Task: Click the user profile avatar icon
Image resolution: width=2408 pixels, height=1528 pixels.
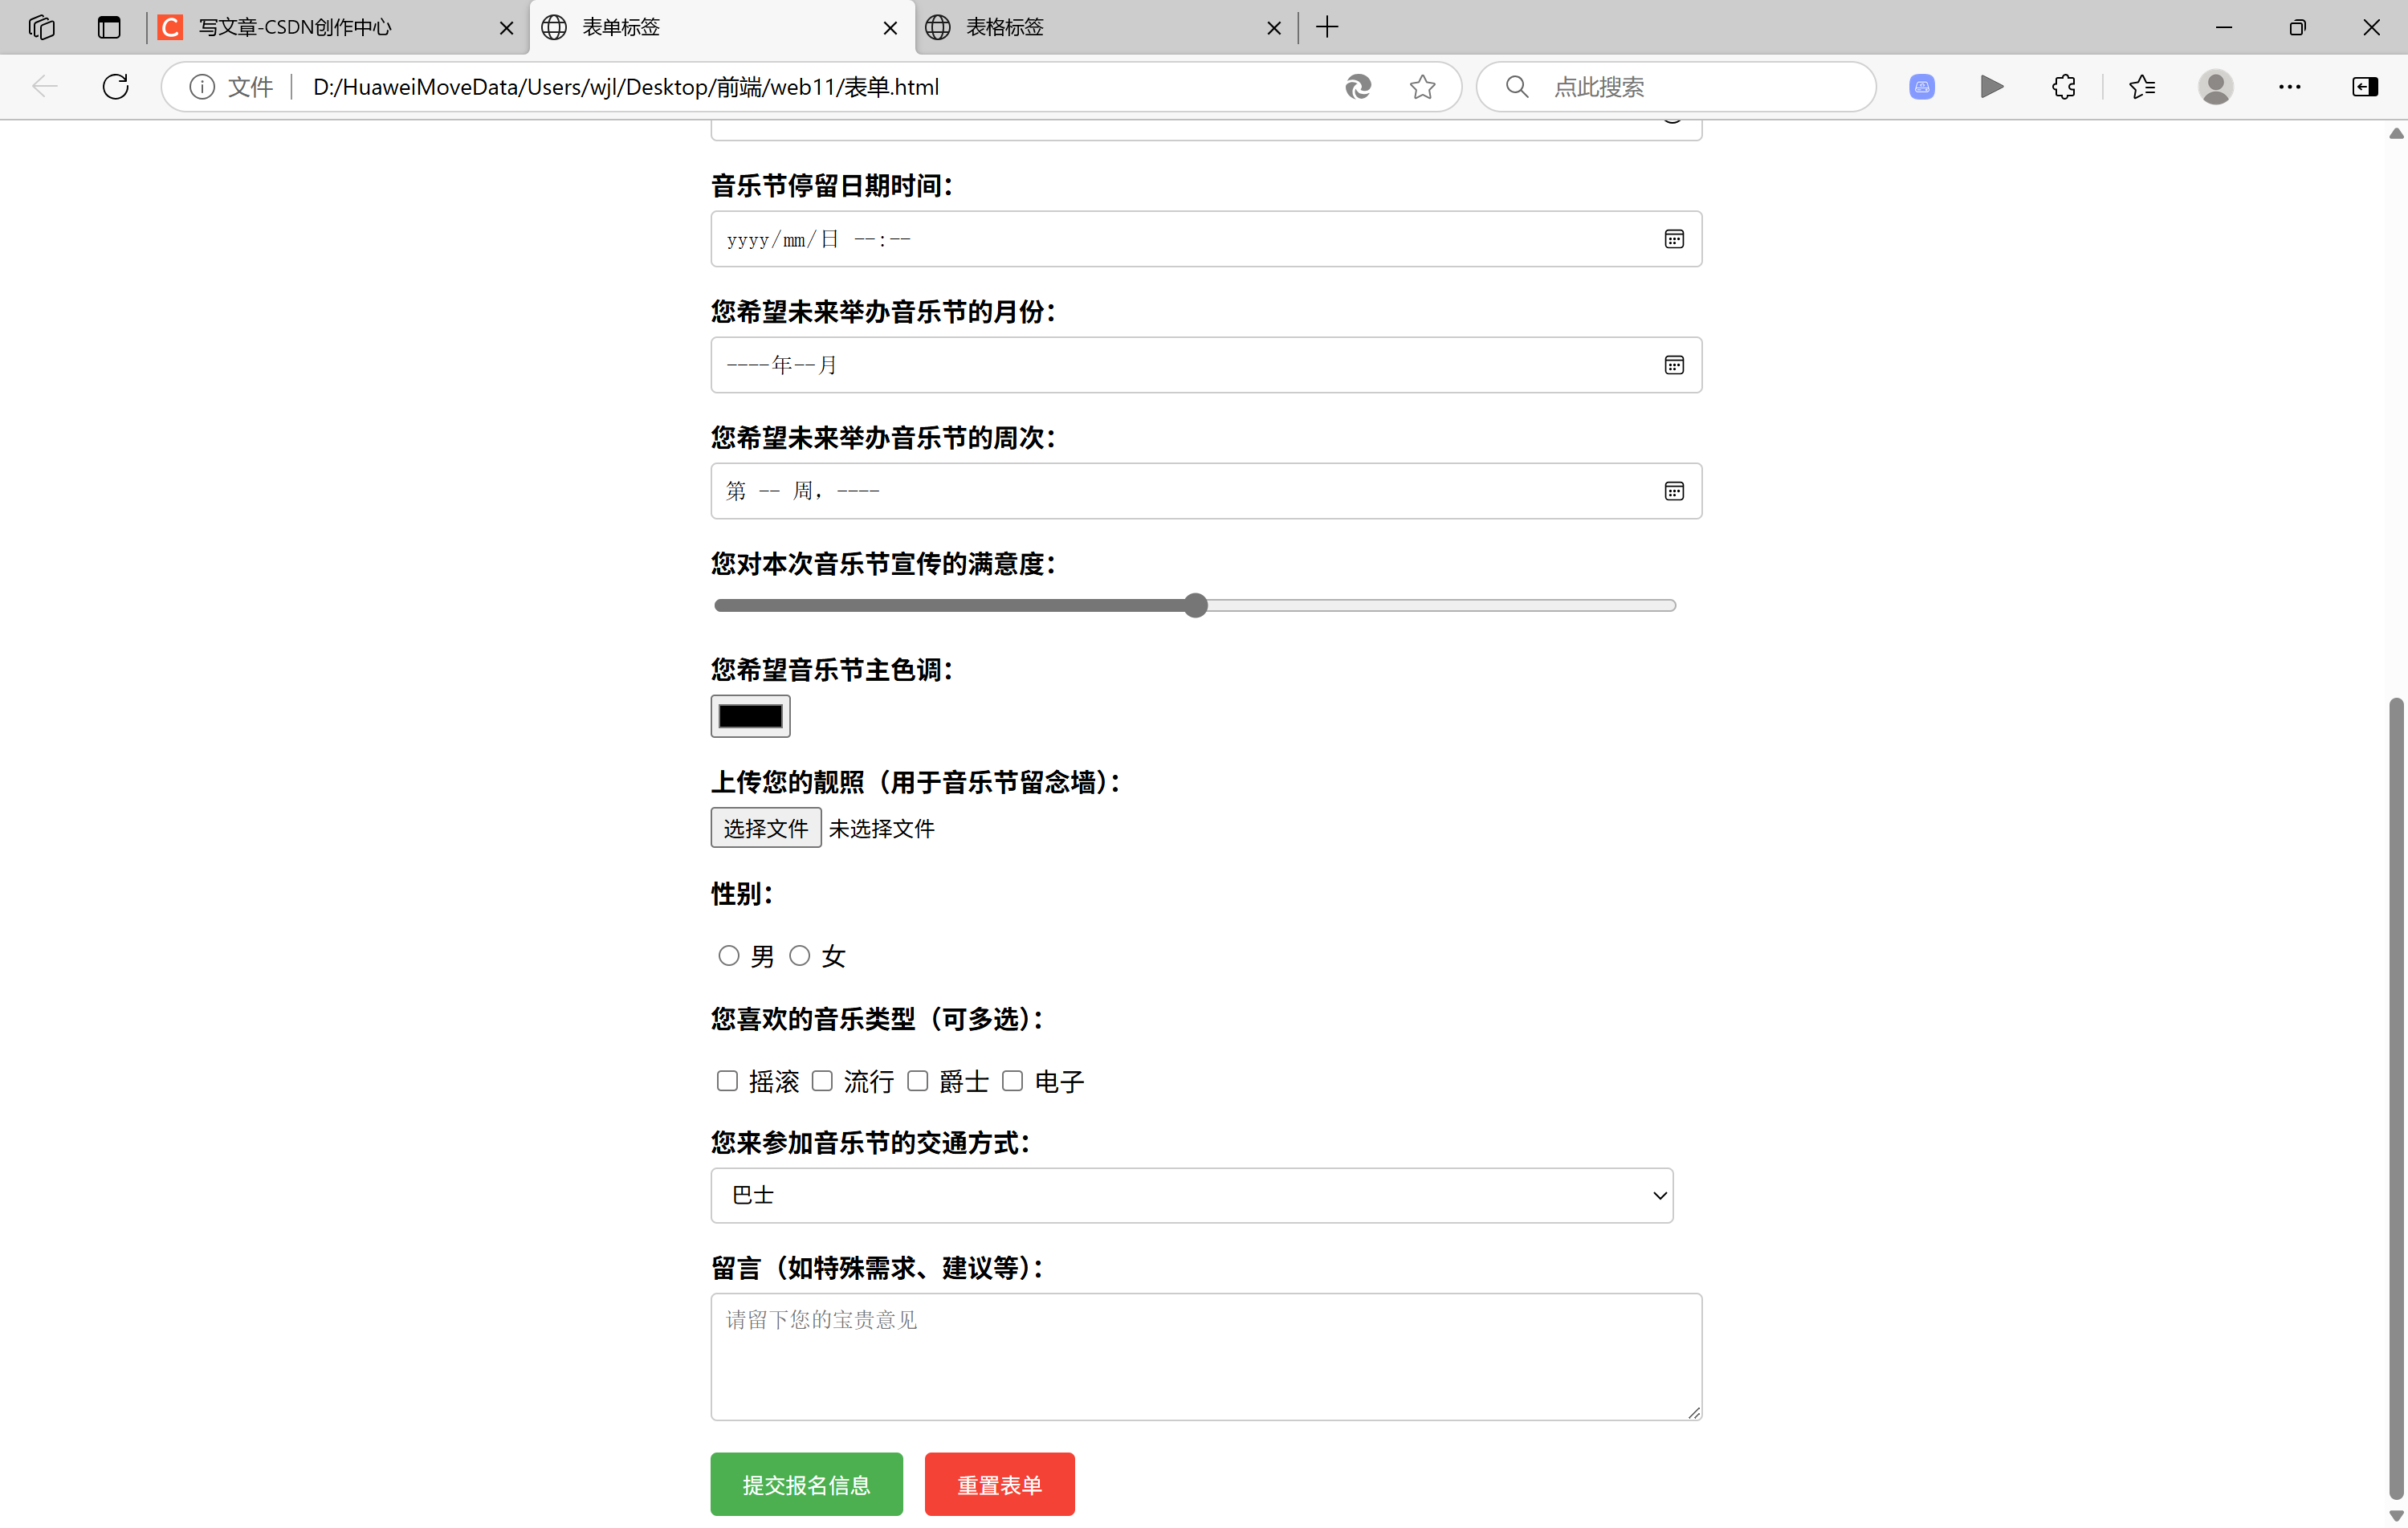Action: point(2215,87)
